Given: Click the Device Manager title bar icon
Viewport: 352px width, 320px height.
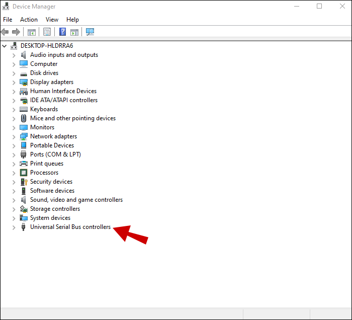Looking at the screenshot, I should point(6,6).
